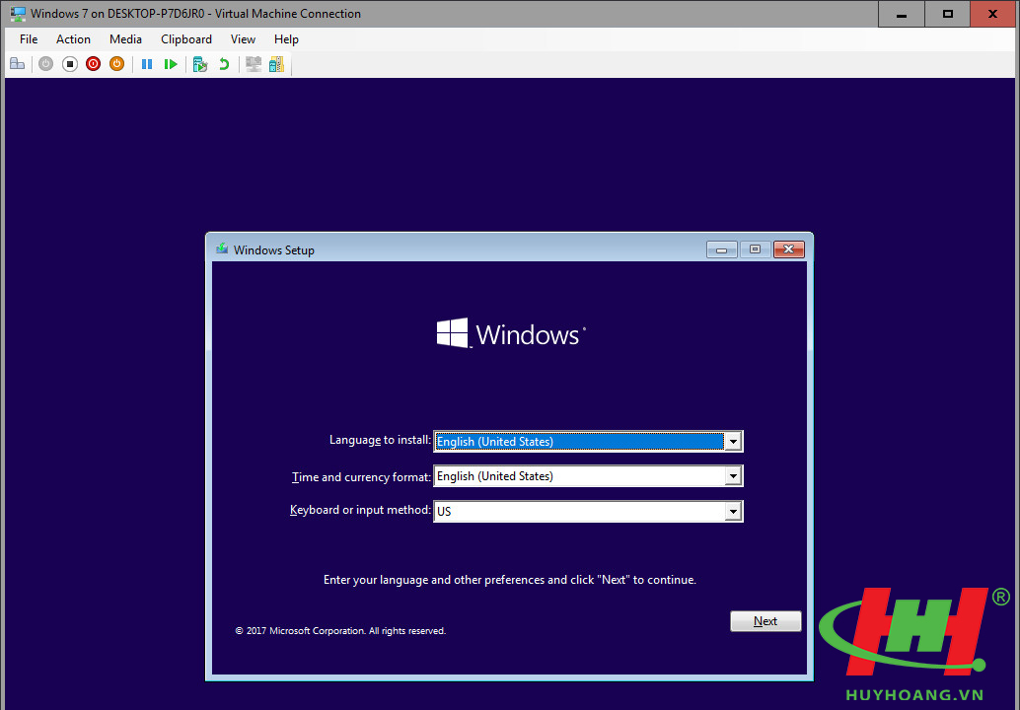
Task: Open the Media menu
Action: point(125,39)
